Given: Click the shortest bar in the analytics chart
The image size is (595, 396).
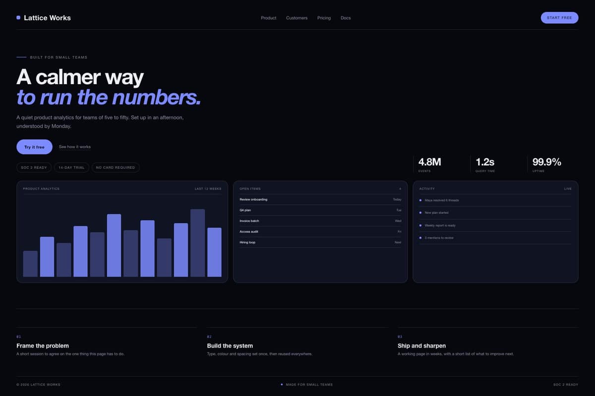Looking at the screenshot, I should [x=30, y=264].
